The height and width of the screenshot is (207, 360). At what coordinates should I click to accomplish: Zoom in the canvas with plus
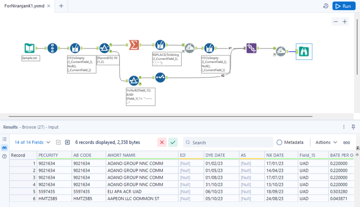345,22
